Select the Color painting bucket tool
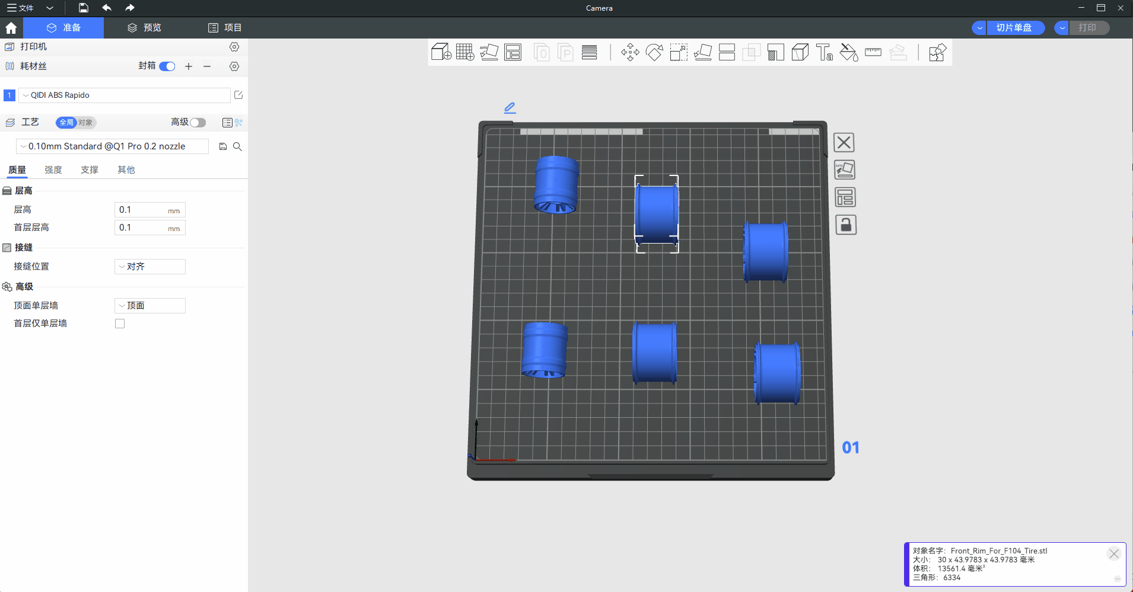Screen dimensions: 1133x592 click(x=849, y=53)
